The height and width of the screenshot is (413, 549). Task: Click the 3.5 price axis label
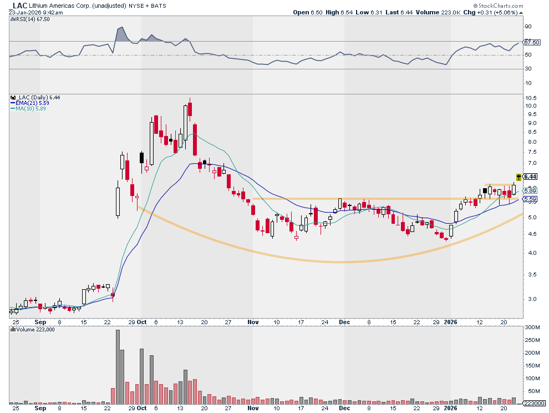click(532, 275)
